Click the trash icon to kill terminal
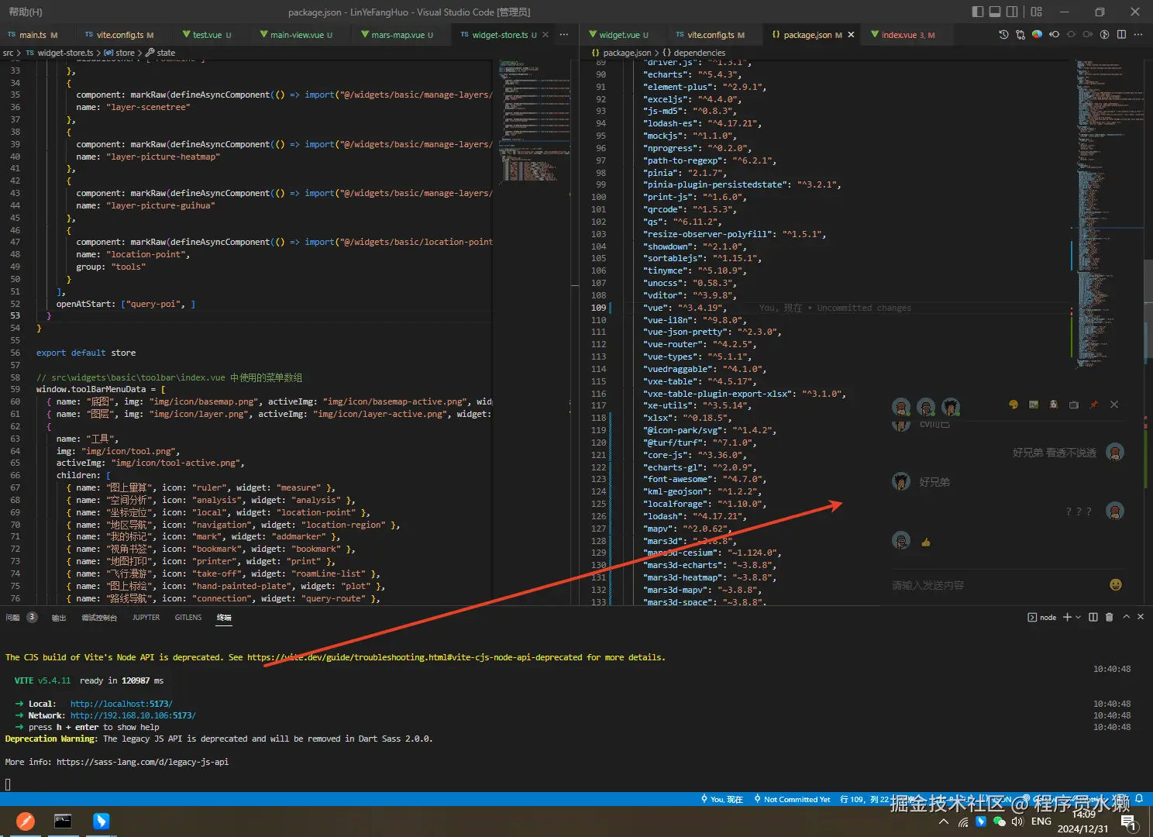The width and height of the screenshot is (1153, 837). point(1109,617)
